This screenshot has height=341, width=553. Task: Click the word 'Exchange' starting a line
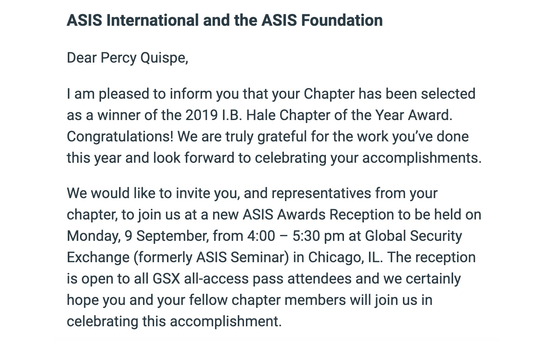[x=98, y=258]
